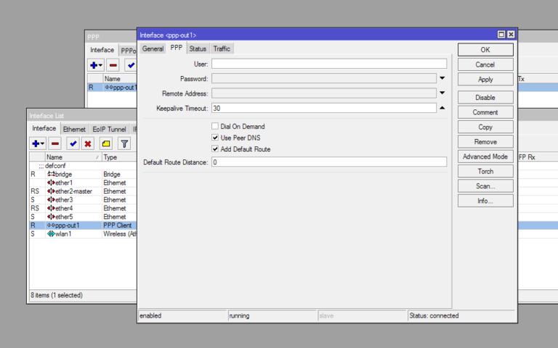Click the Add (plus) icon in Interface List
The image size is (558, 348).
pos(36,144)
